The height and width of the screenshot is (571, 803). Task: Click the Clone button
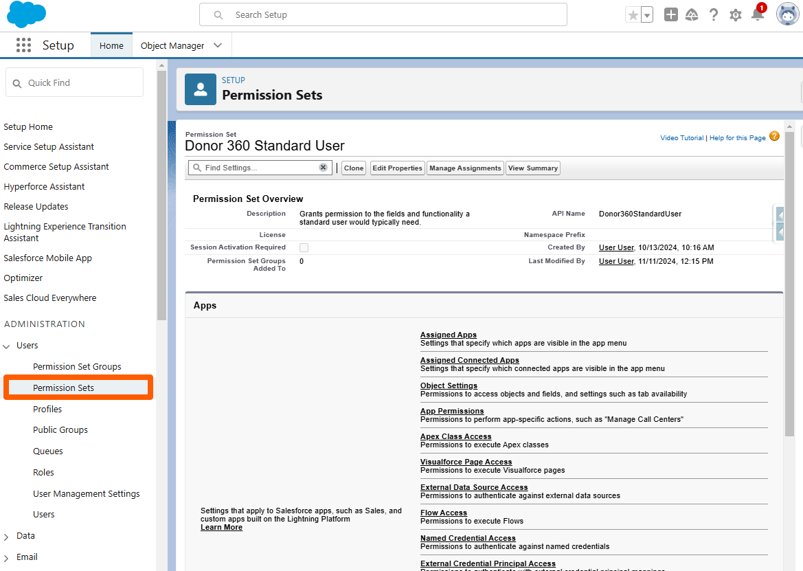(353, 168)
